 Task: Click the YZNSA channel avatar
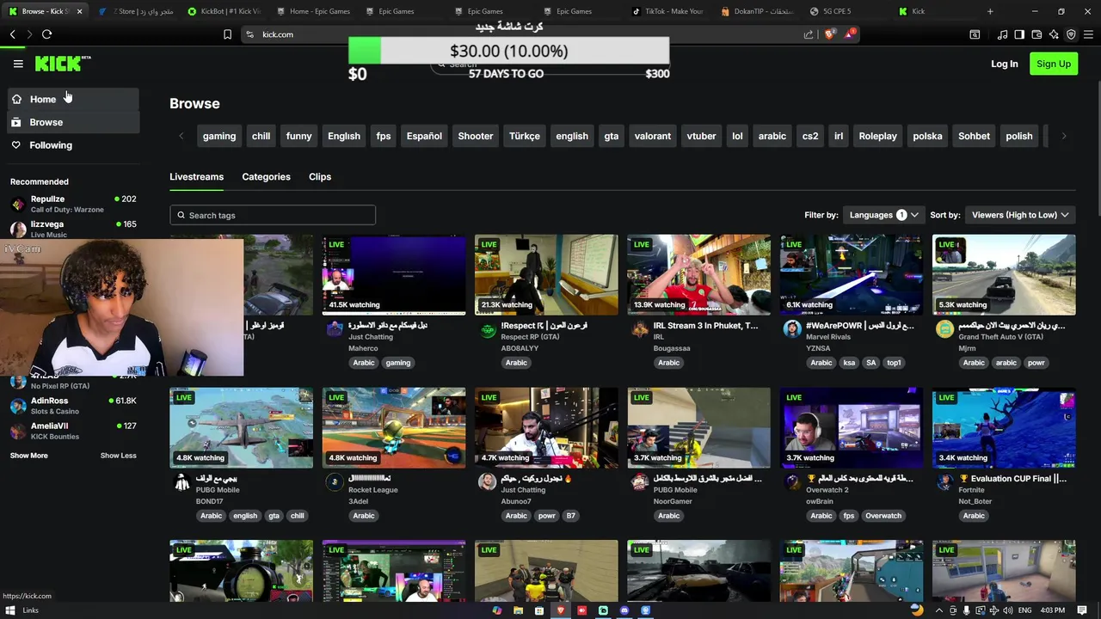point(791,329)
